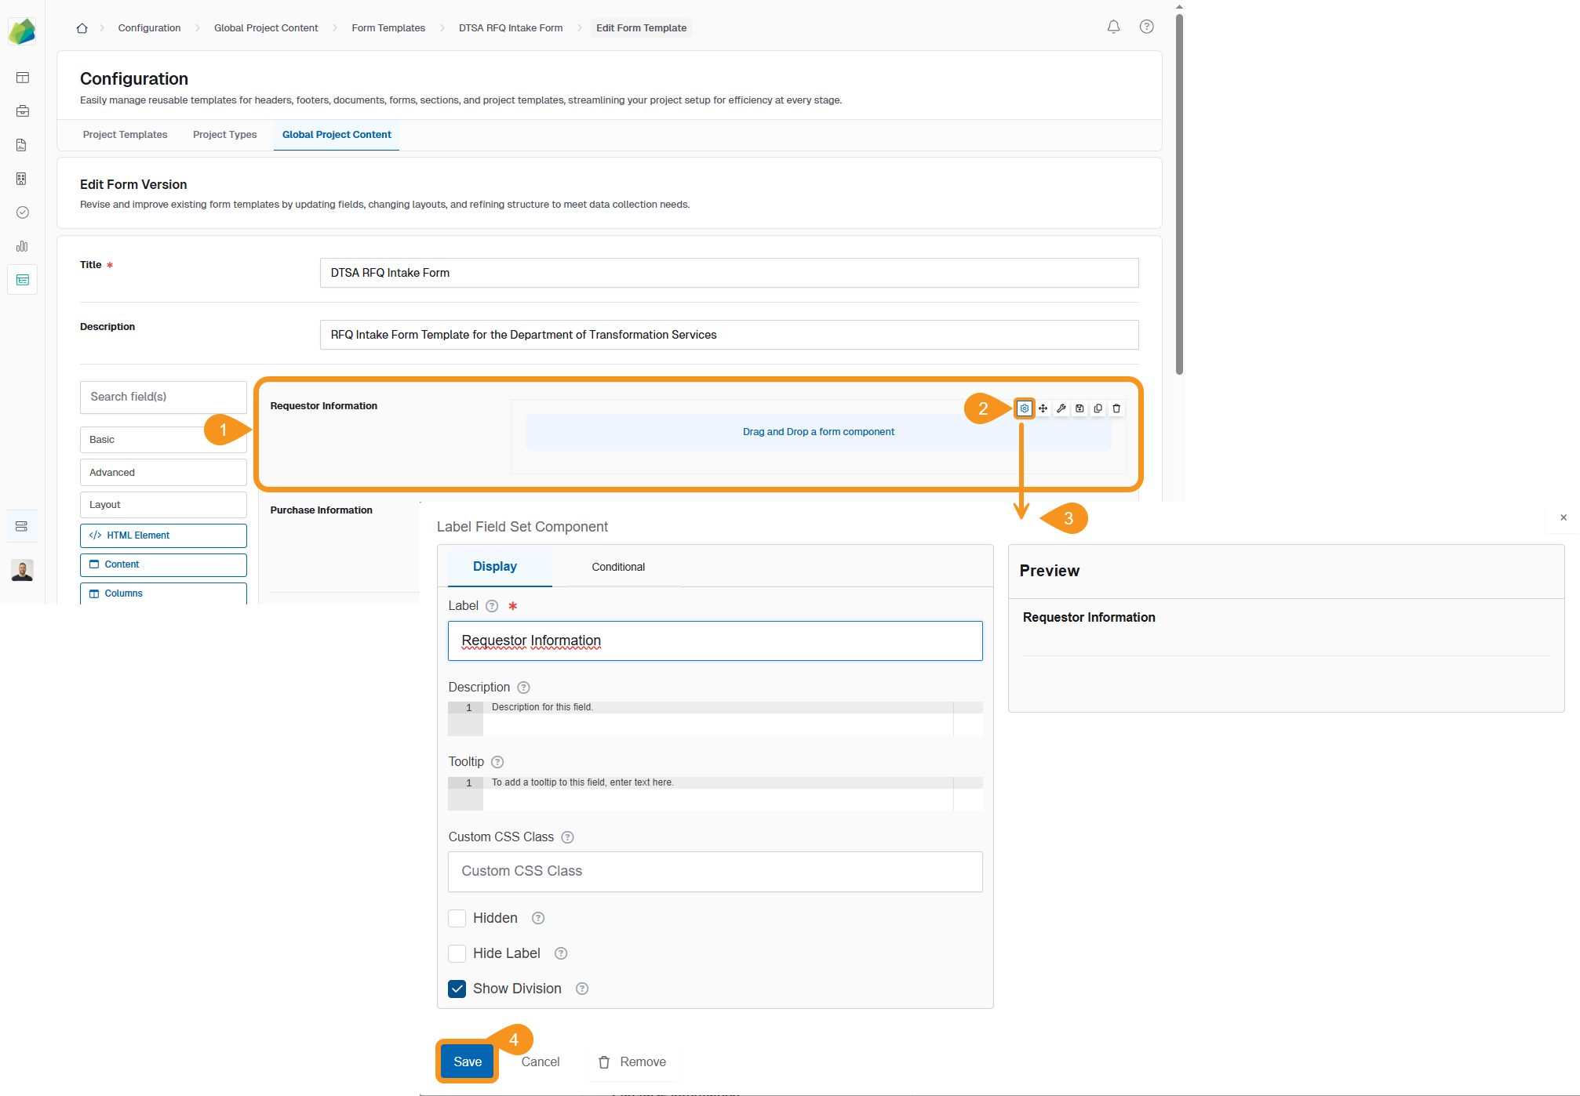Click the Save button
Screen dimensions: 1580x1096
coord(468,1062)
